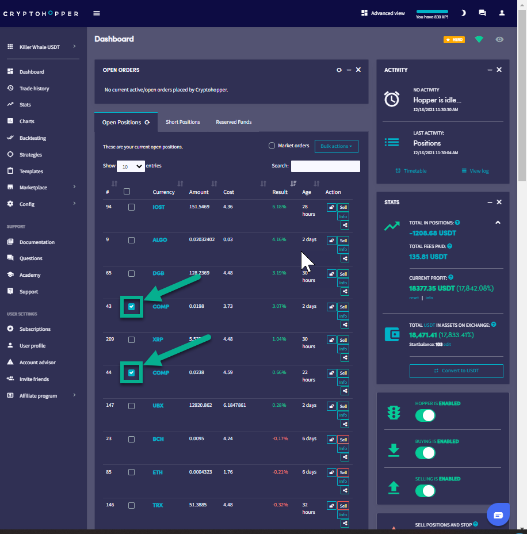Image resolution: width=527 pixels, height=534 pixels.
Task: Click the share icon for IOST position
Action: click(345, 225)
